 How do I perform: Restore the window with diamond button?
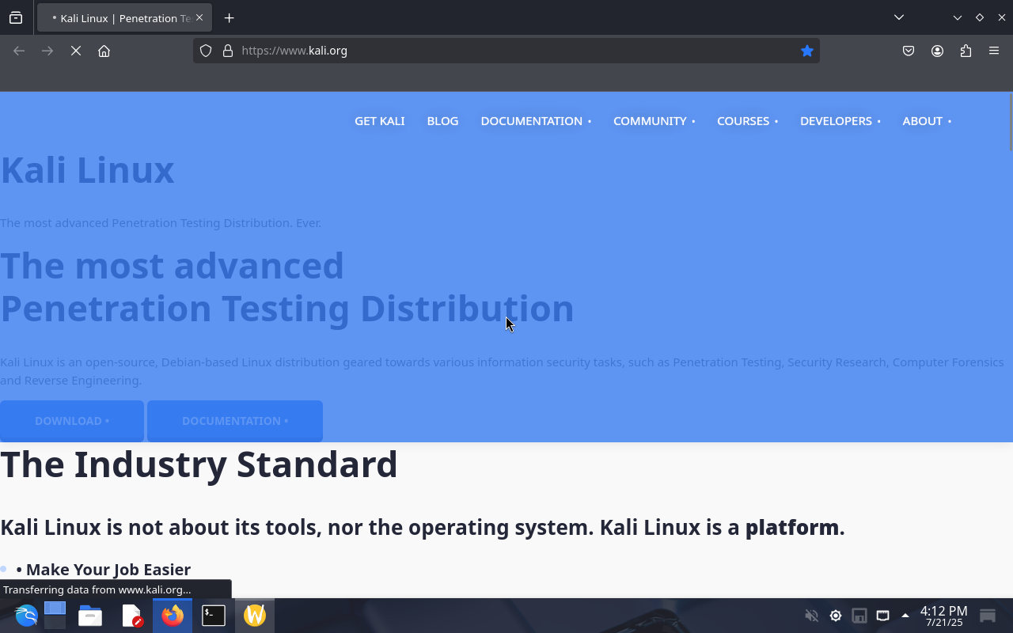point(979,17)
